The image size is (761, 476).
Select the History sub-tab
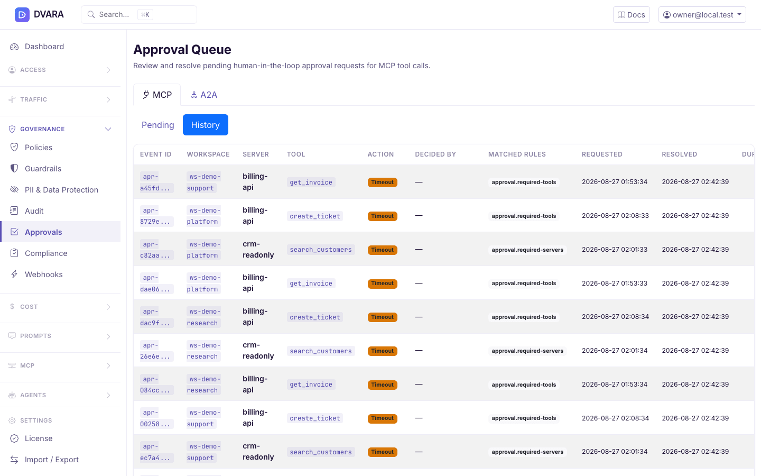(206, 125)
